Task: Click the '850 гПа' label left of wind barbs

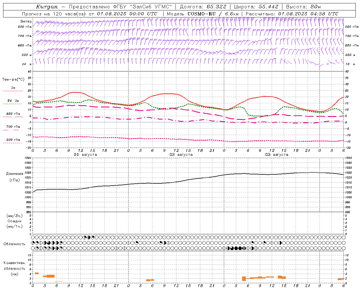Action: tap(25, 45)
